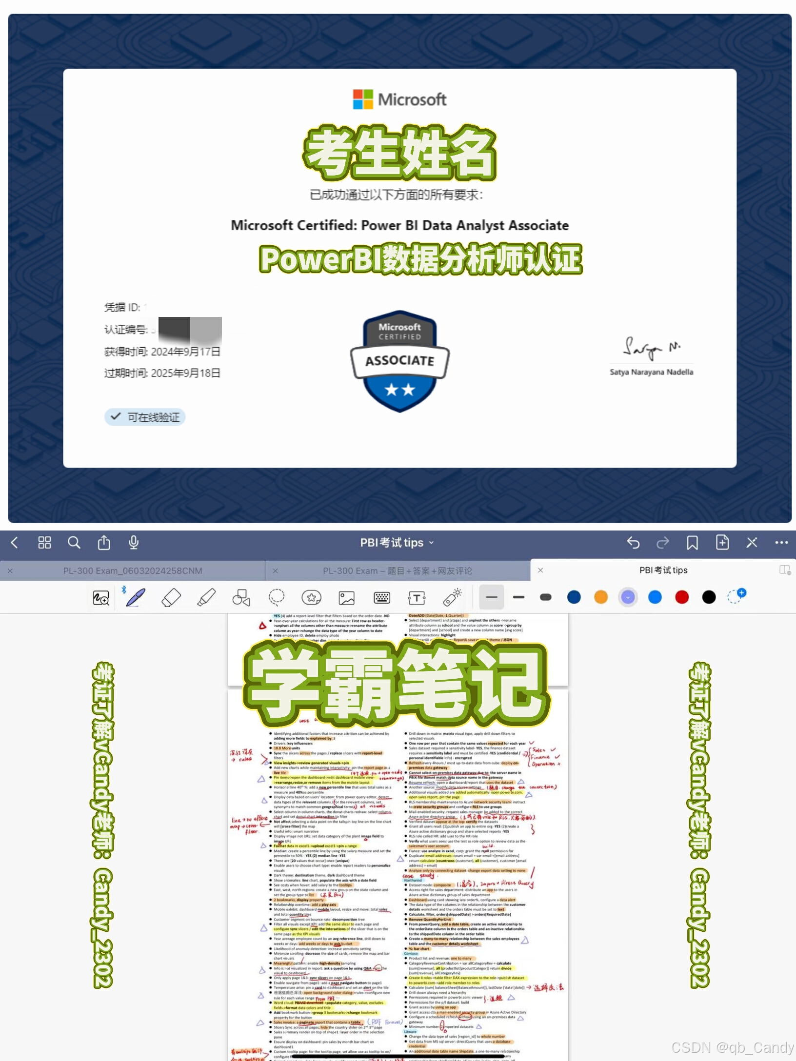Redo the last undone action

tap(663, 543)
